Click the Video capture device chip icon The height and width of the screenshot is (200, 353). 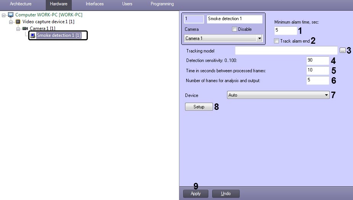(x=18, y=22)
